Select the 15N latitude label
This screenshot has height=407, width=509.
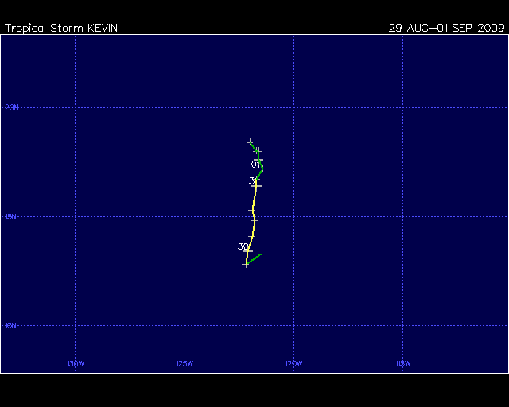coord(12,216)
